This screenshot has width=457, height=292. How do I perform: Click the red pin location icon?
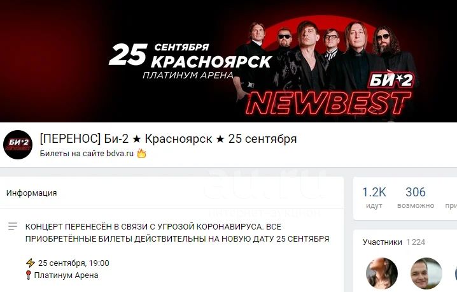pyautogui.click(x=28, y=275)
